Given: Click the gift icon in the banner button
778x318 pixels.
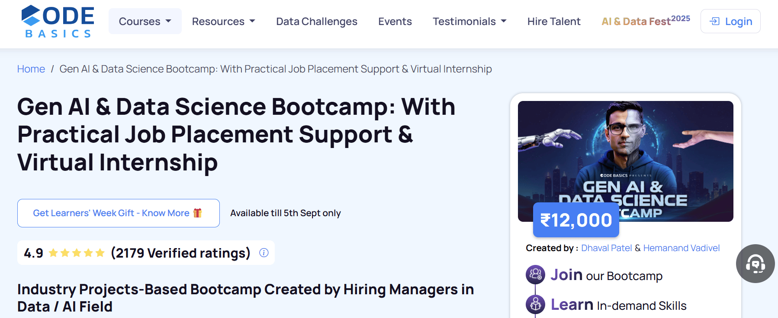Looking at the screenshot, I should (198, 213).
